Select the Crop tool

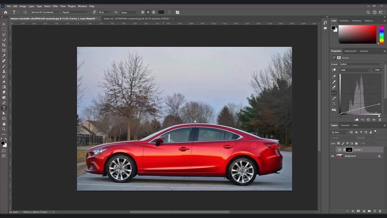pyautogui.click(x=4, y=45)
